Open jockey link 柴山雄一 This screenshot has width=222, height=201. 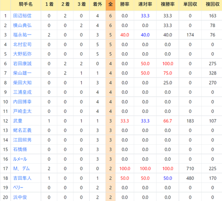click(22, 73)
